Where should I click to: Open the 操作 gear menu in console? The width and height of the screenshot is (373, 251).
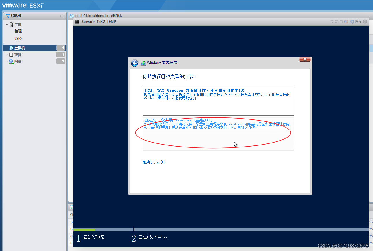356,22
